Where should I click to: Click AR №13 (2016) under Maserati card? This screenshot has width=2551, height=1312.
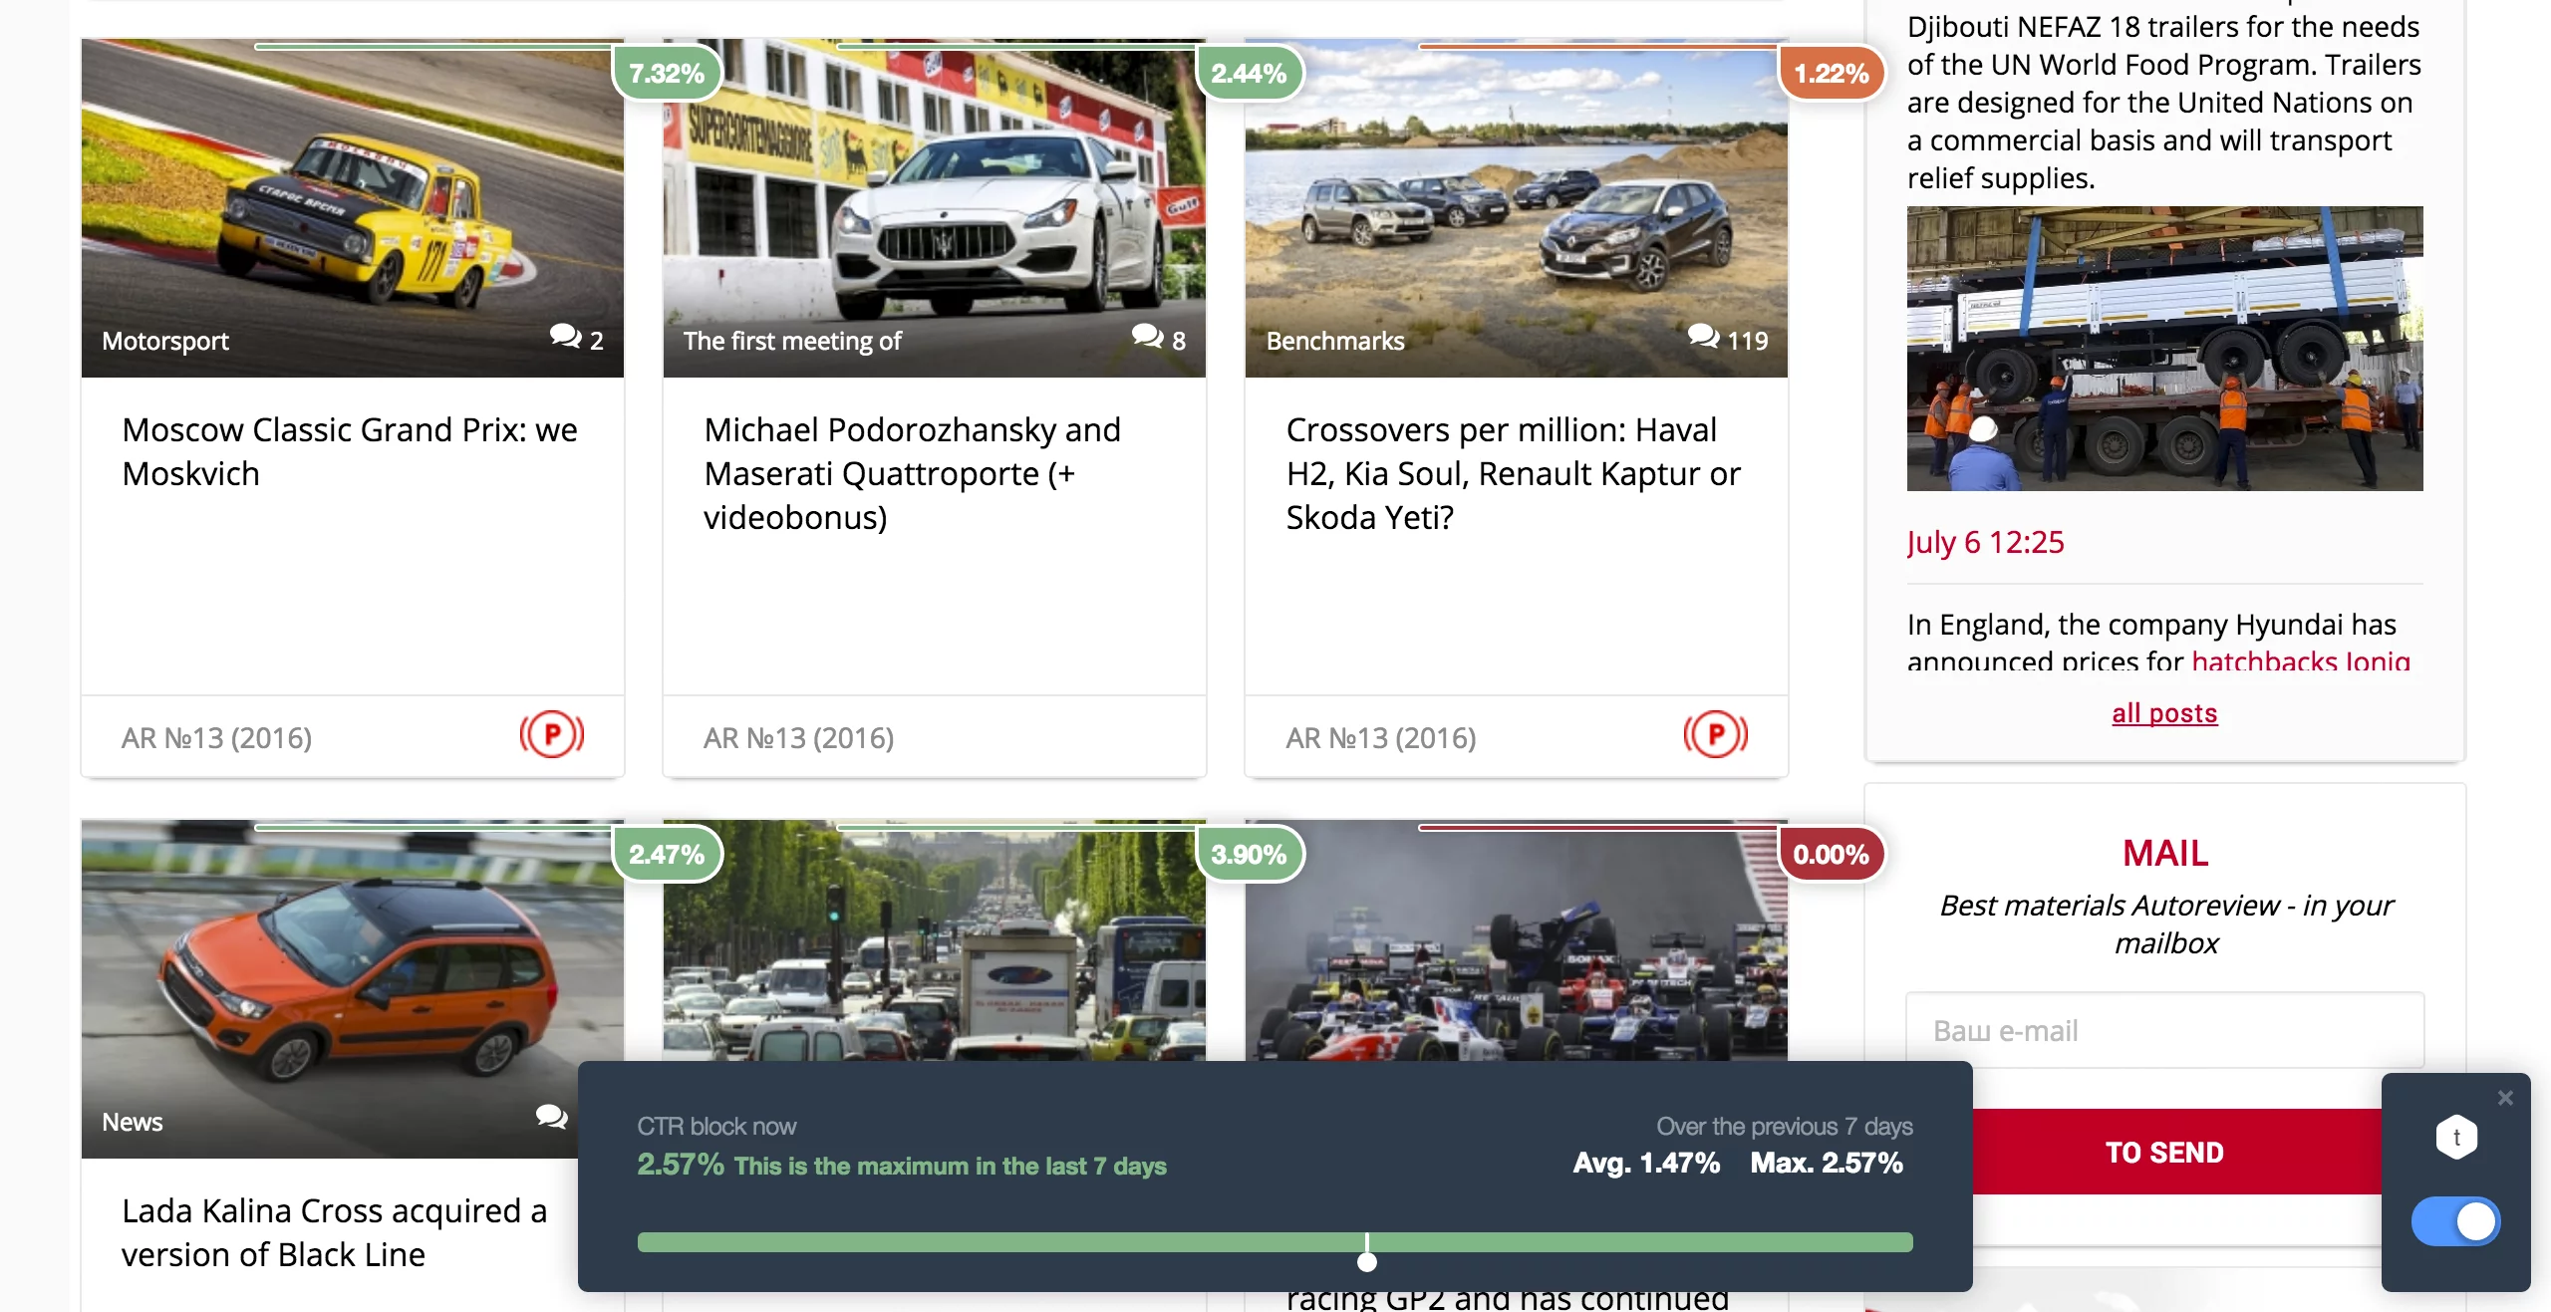point(798,737)
